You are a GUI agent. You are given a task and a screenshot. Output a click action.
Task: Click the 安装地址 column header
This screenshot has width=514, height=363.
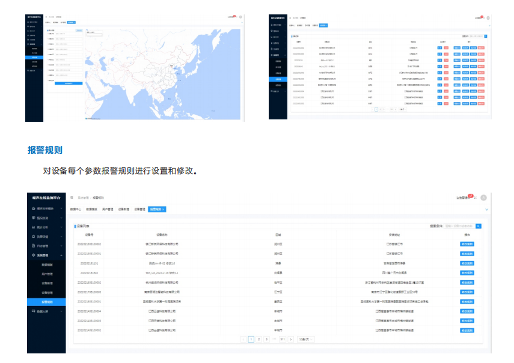point(394,235)
